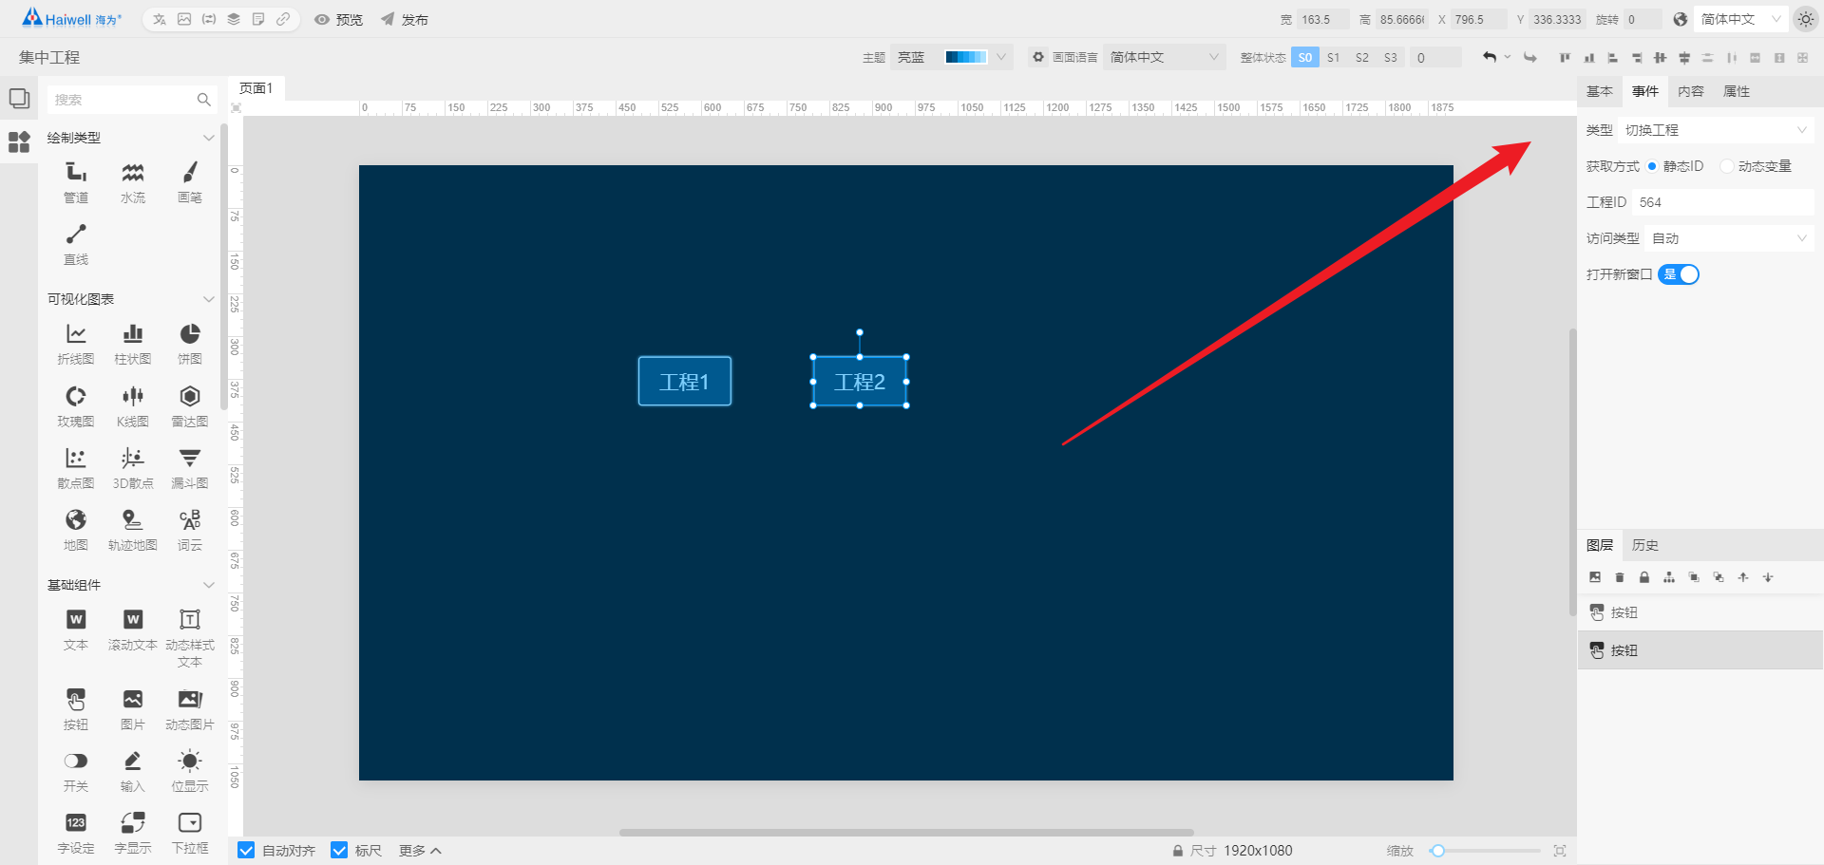Open the variables icon in top toolbar

[x=209, y=19]
